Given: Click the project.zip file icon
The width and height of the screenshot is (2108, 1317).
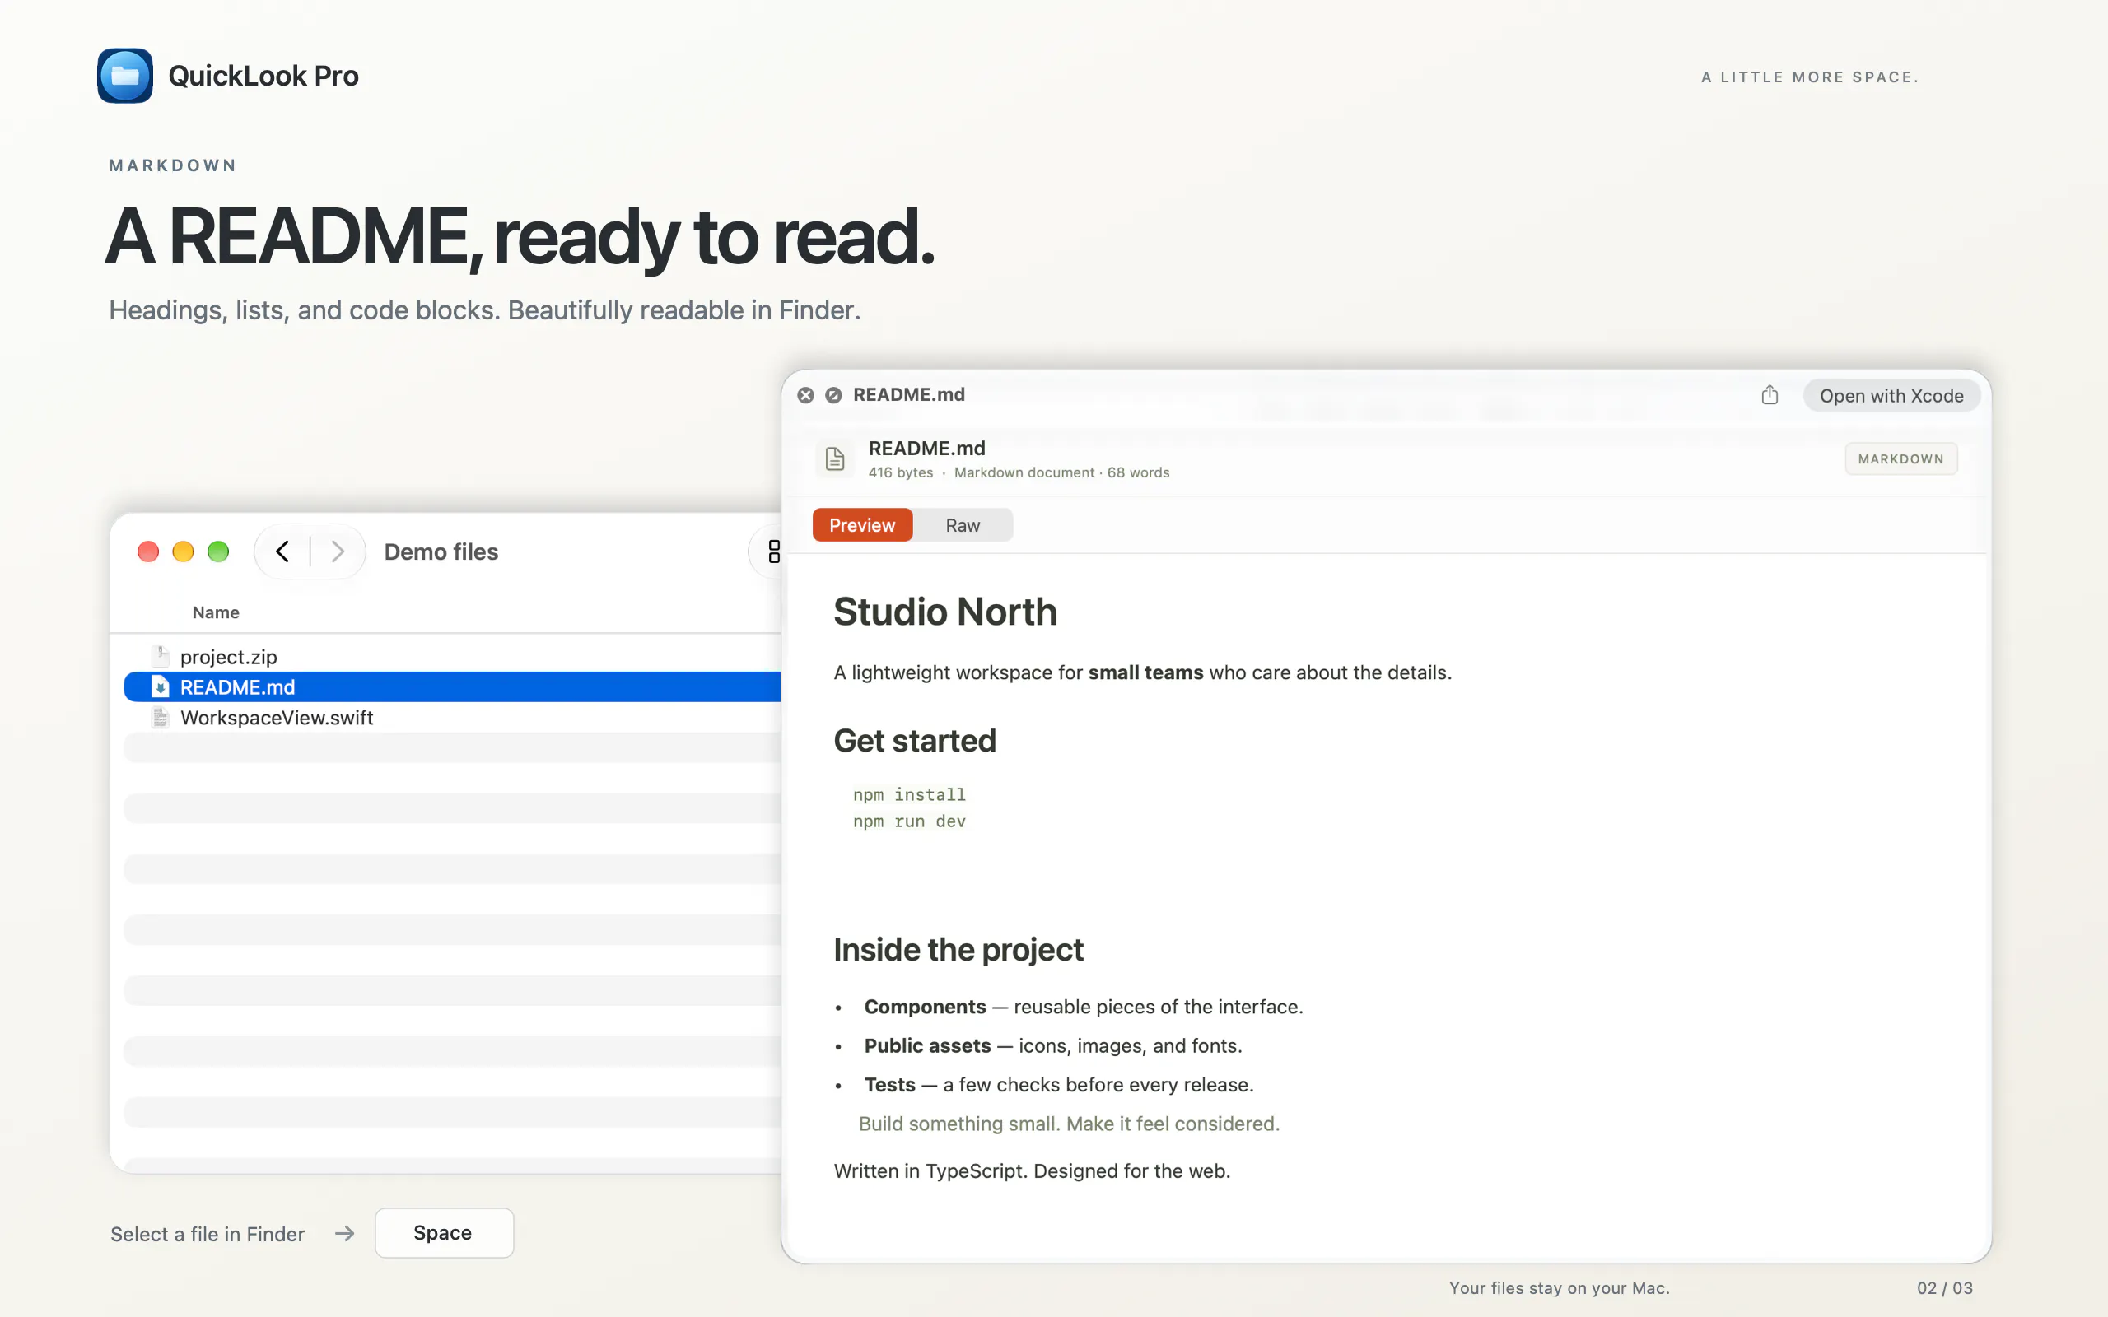Looking at the screenshot, I should pyautogui.click(x=161, y=656).
